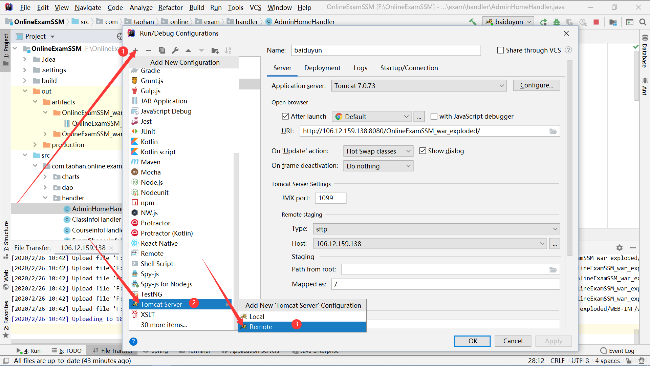Select the Deployment tab in run configuration
This screenshot has width=650, height=366.
tap(322, 68)
